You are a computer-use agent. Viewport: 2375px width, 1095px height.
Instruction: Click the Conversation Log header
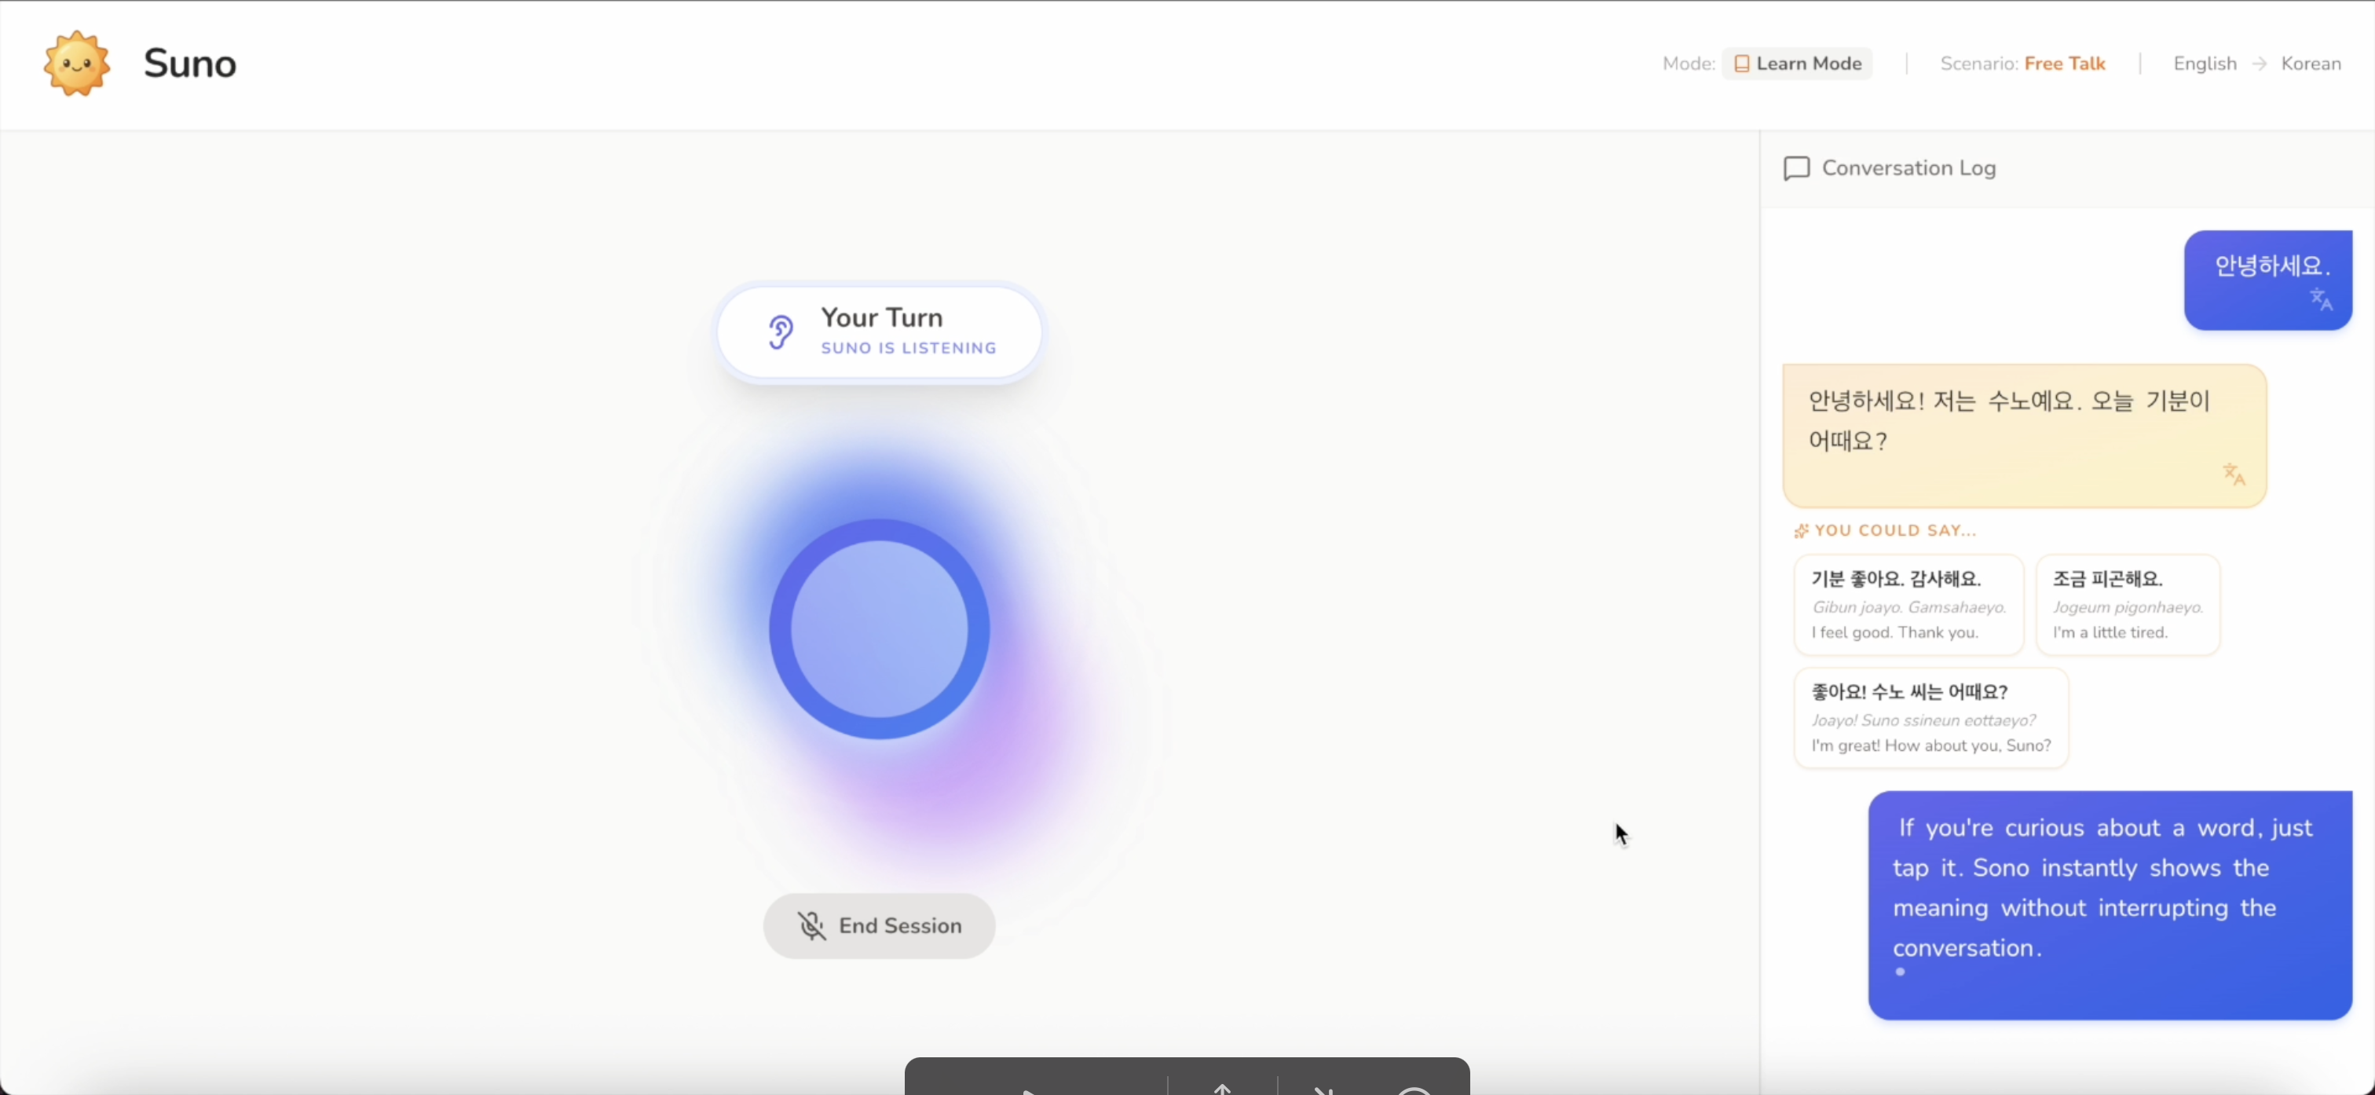[x=1908, y=168]
